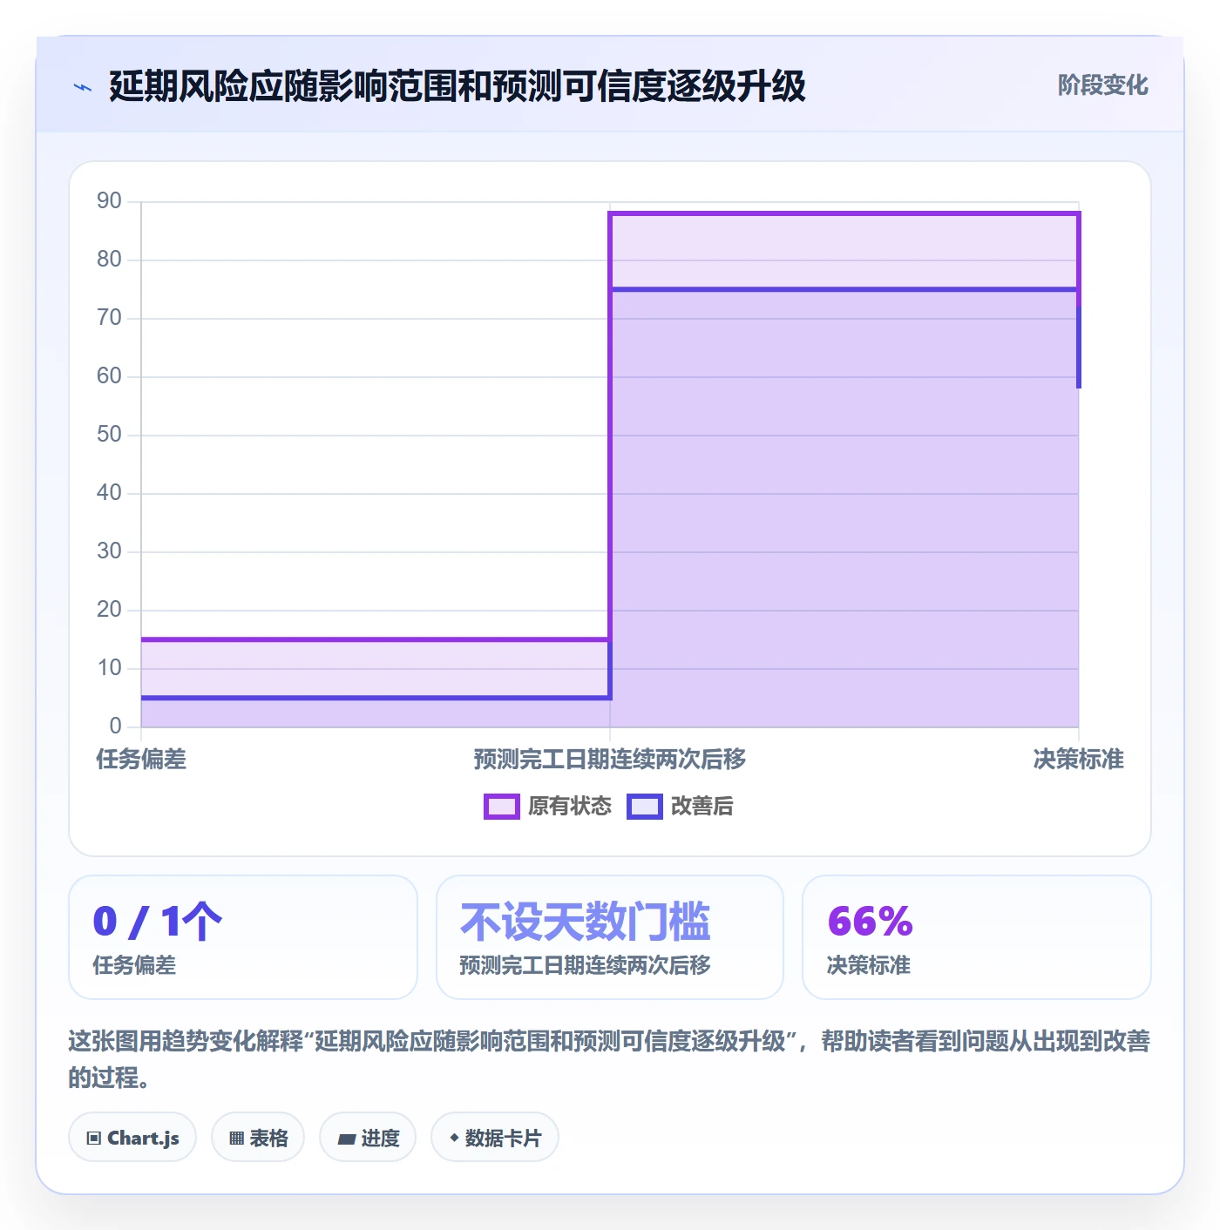Click the 决策标准 x-axis label
The image size is (1220, 1230).
coord(1079,760)
